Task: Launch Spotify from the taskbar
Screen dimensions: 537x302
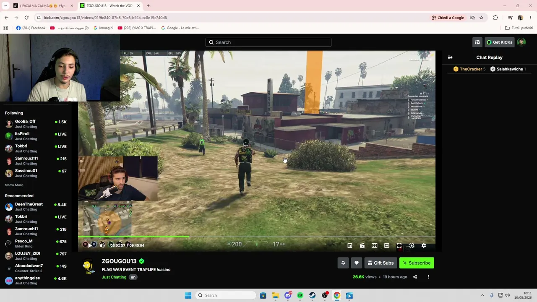Action: pyautogui.click(x=300, y=295)
